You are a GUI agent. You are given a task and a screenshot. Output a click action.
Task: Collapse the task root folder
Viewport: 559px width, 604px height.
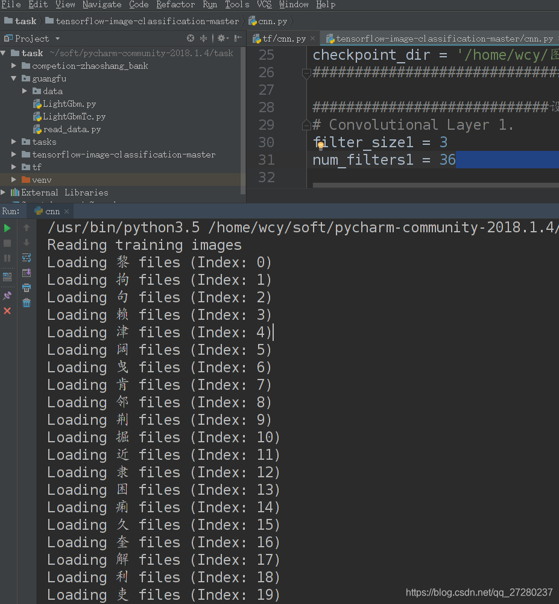[x=4, y=52]
